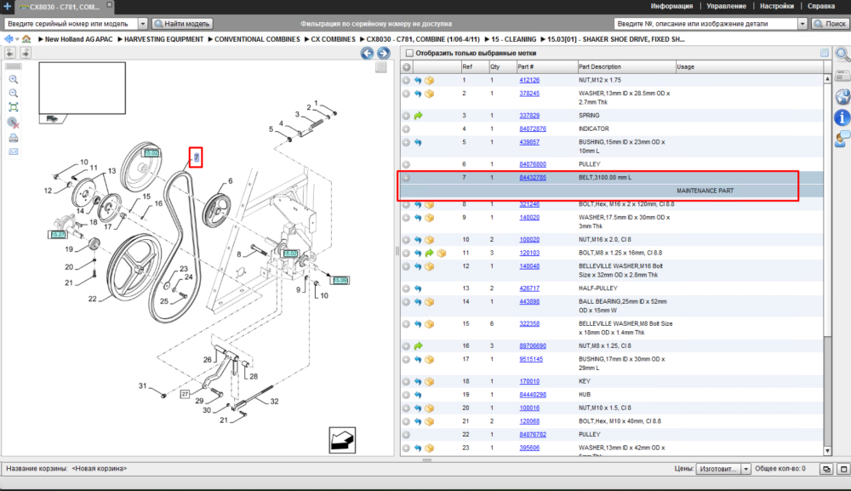Select round marker in table header
This screenshot has height=491, width=851.
click(406, 66)
